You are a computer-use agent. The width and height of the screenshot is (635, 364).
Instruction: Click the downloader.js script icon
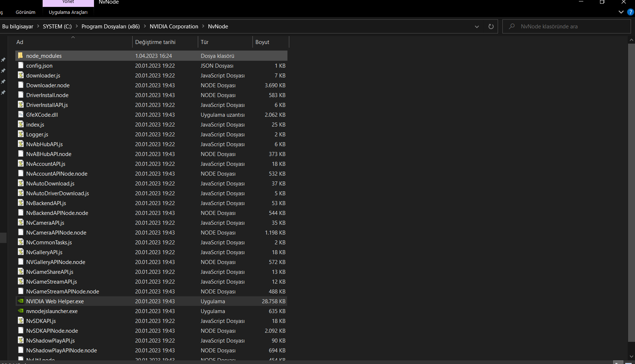(21, 75)
